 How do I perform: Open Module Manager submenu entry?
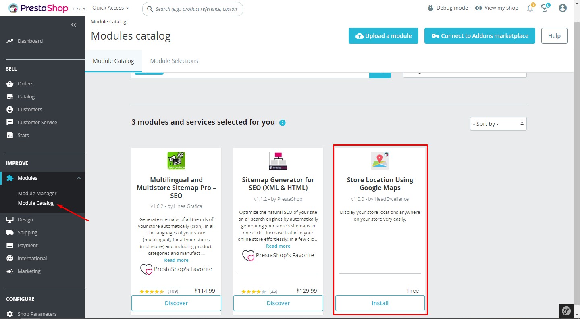(37, 193)
